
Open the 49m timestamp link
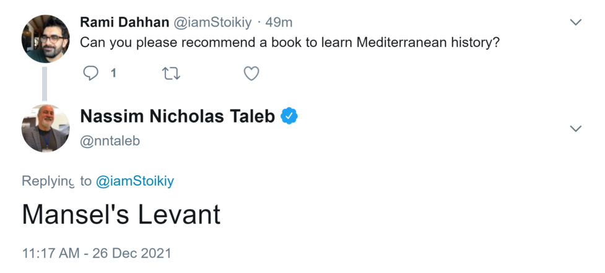(279, 22)
